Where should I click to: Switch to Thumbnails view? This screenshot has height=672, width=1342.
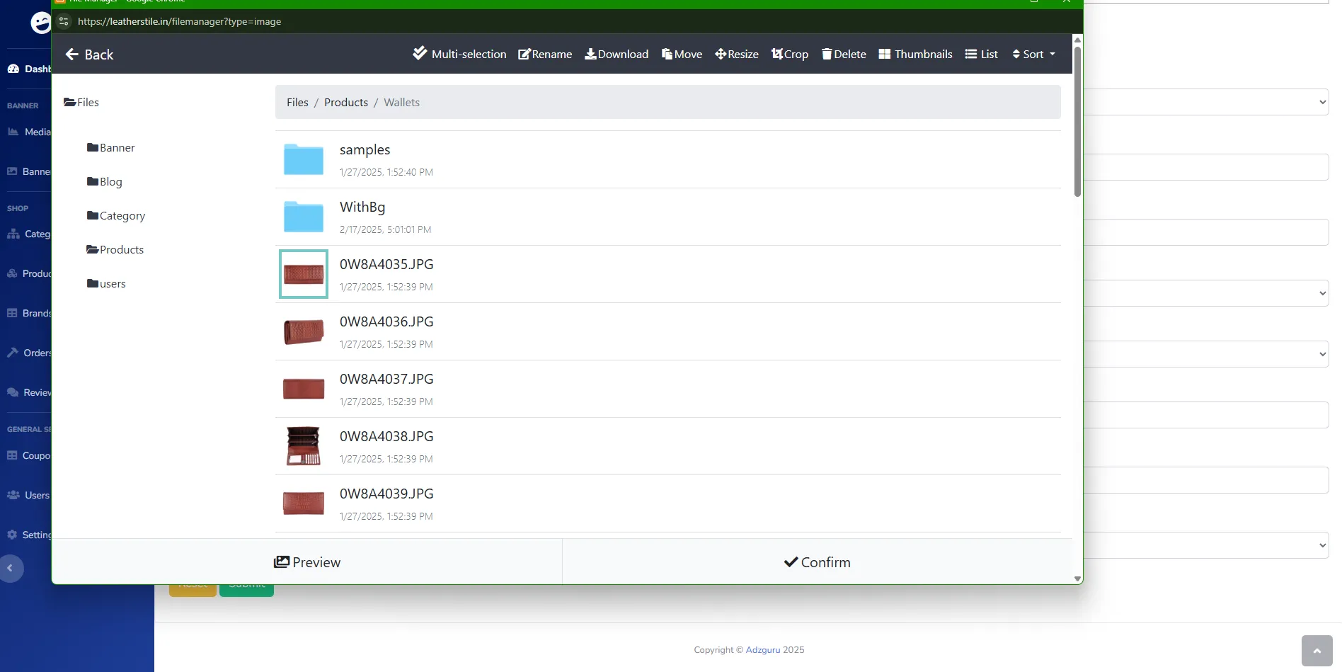tap(914, 54)
